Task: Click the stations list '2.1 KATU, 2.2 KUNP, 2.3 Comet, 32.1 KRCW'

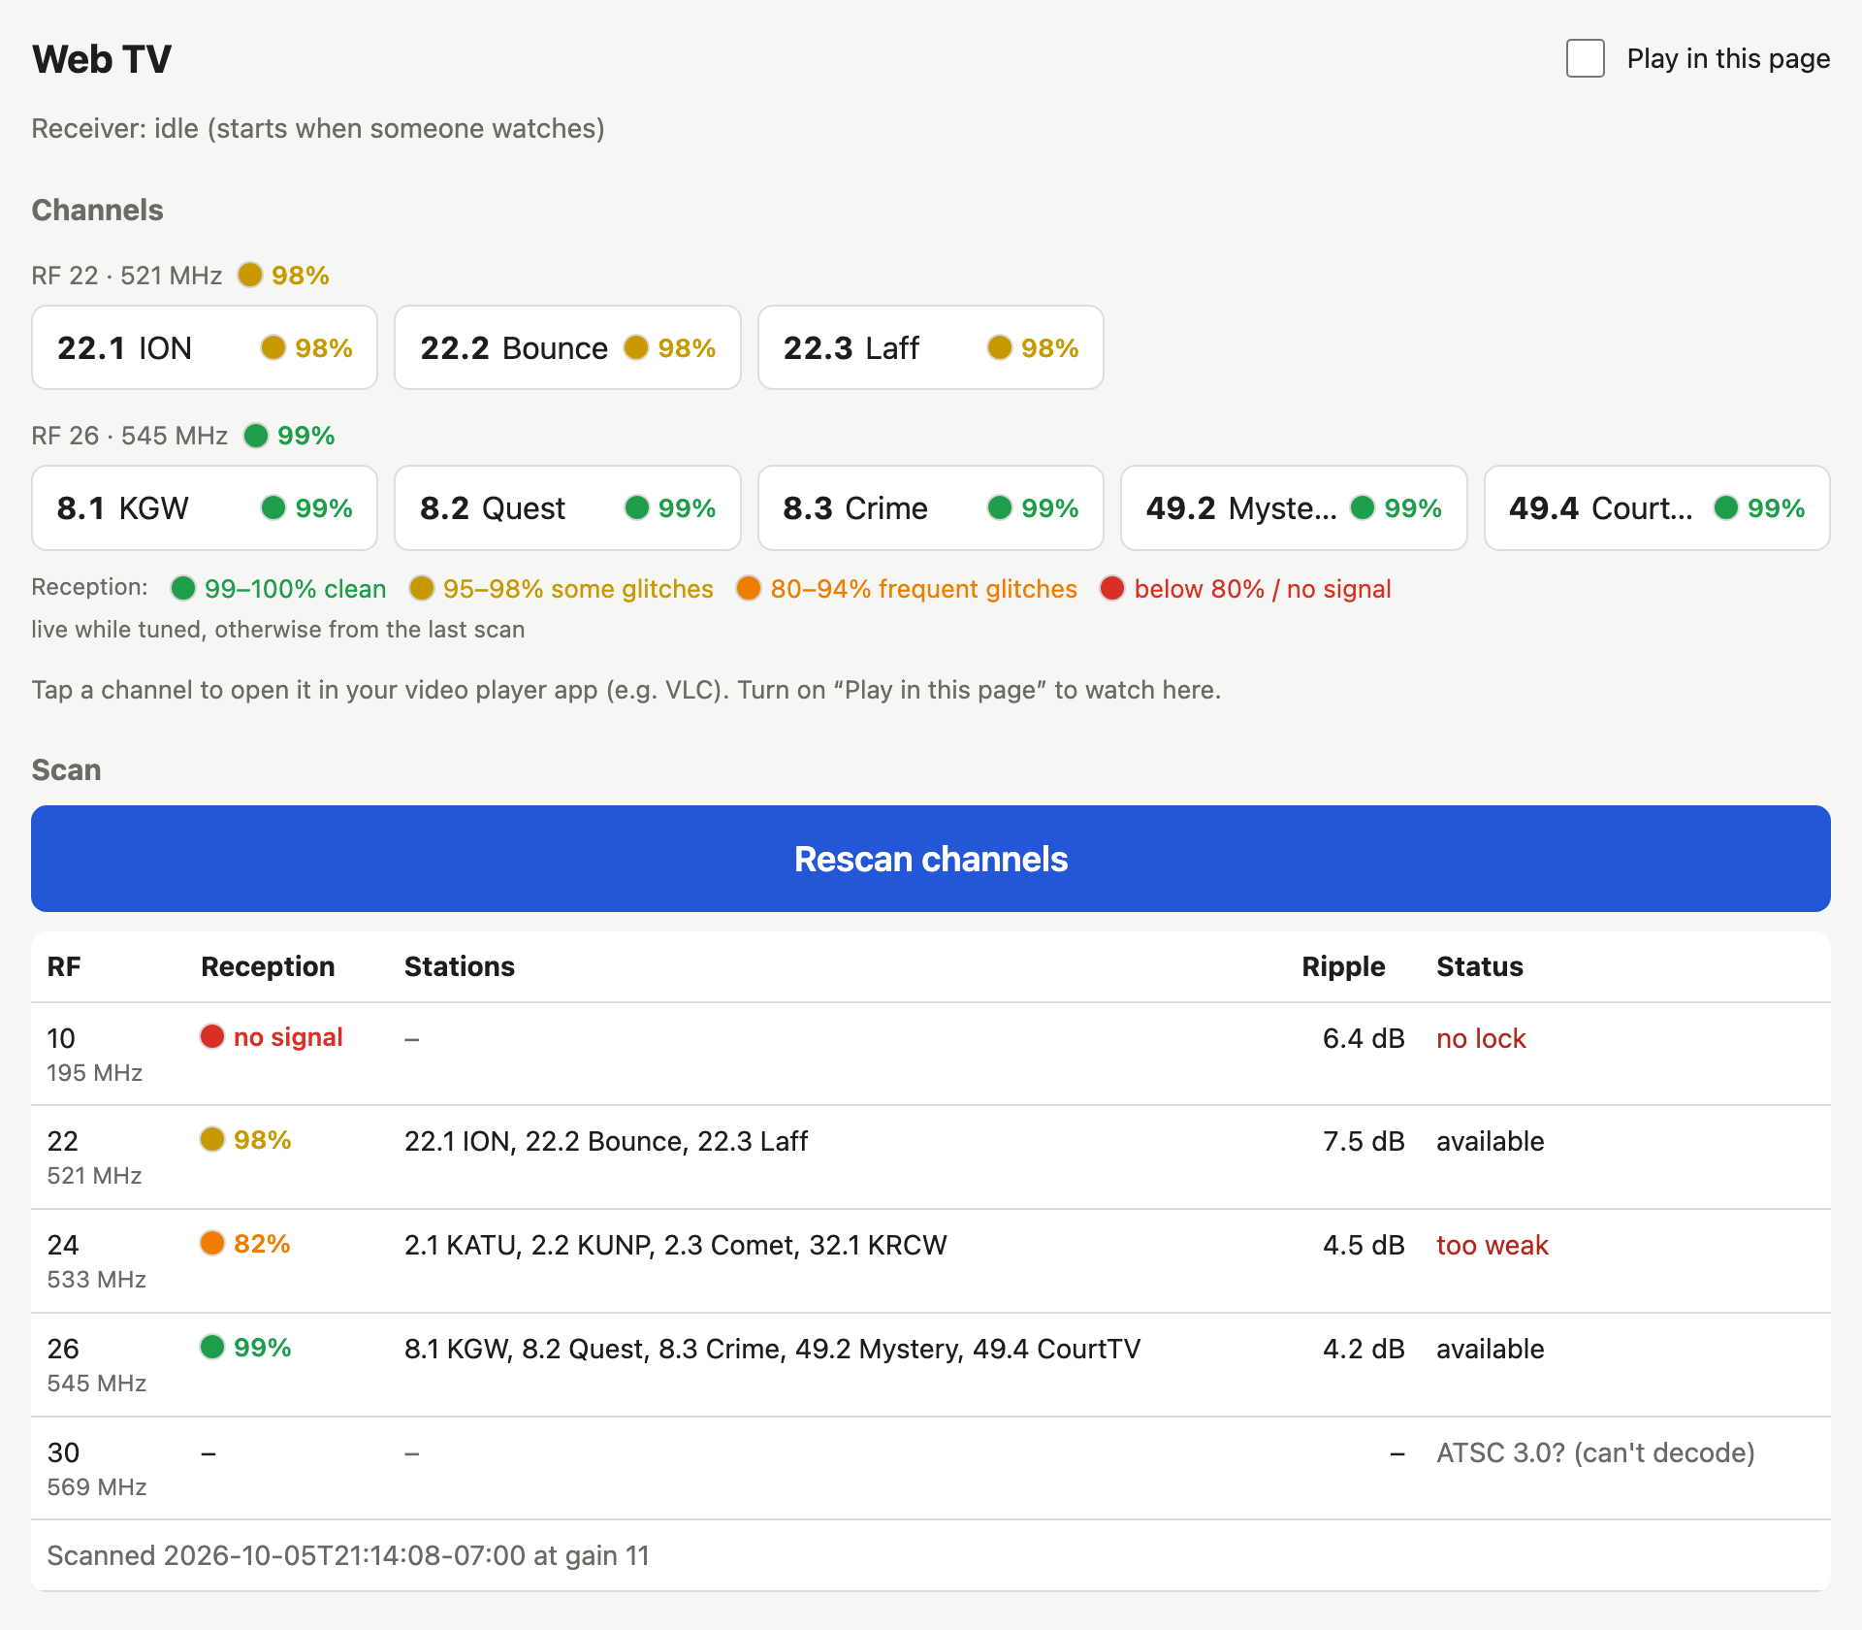Action: 676,1245
